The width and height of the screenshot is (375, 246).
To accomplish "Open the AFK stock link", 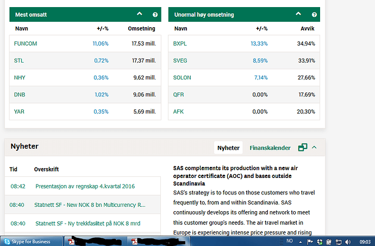I will click(x=178, y=112).
